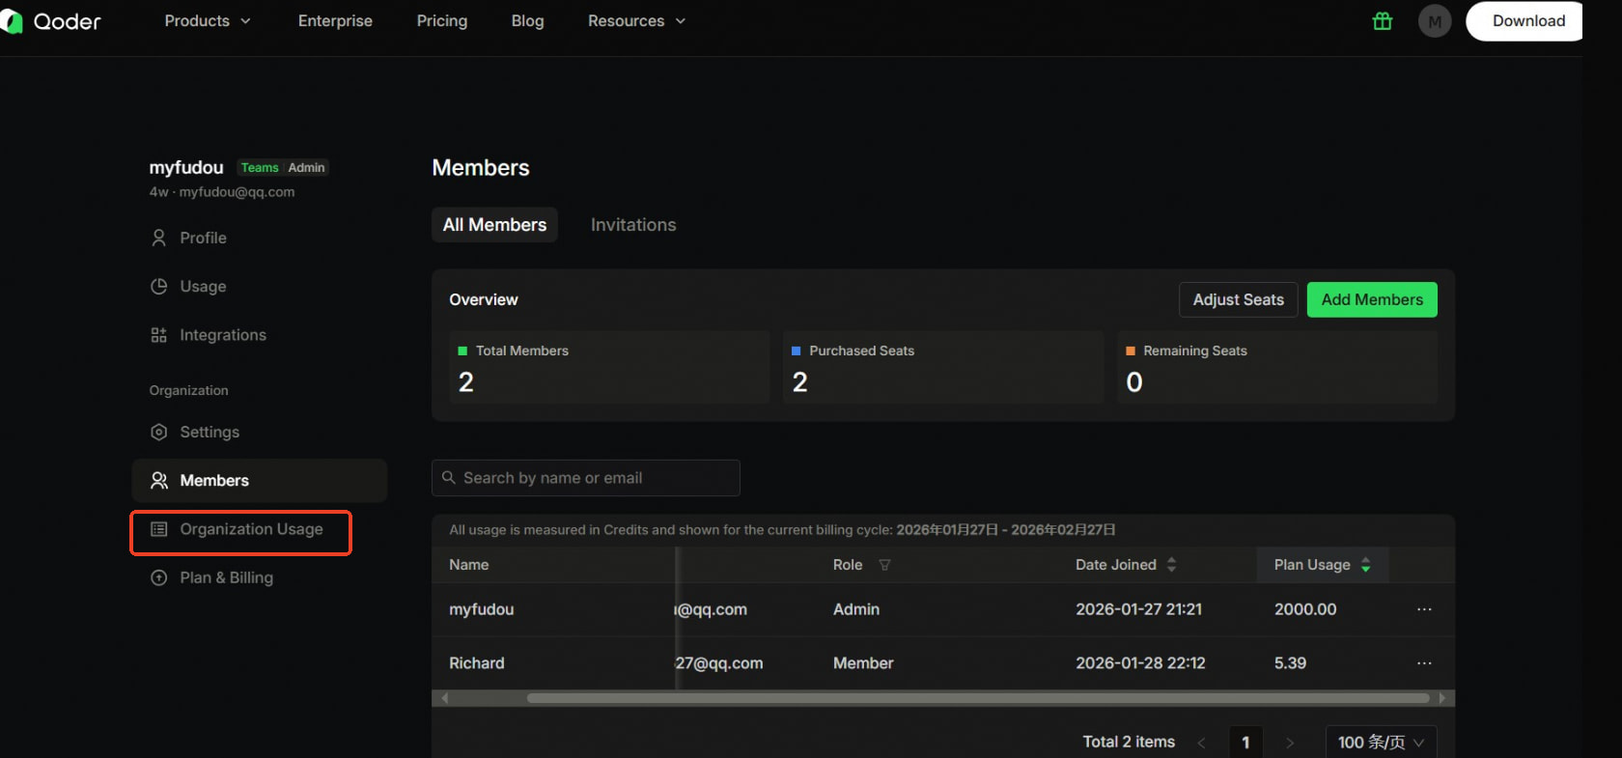
Task: Open the Integrations sidebar item
Action: [222, 335]
